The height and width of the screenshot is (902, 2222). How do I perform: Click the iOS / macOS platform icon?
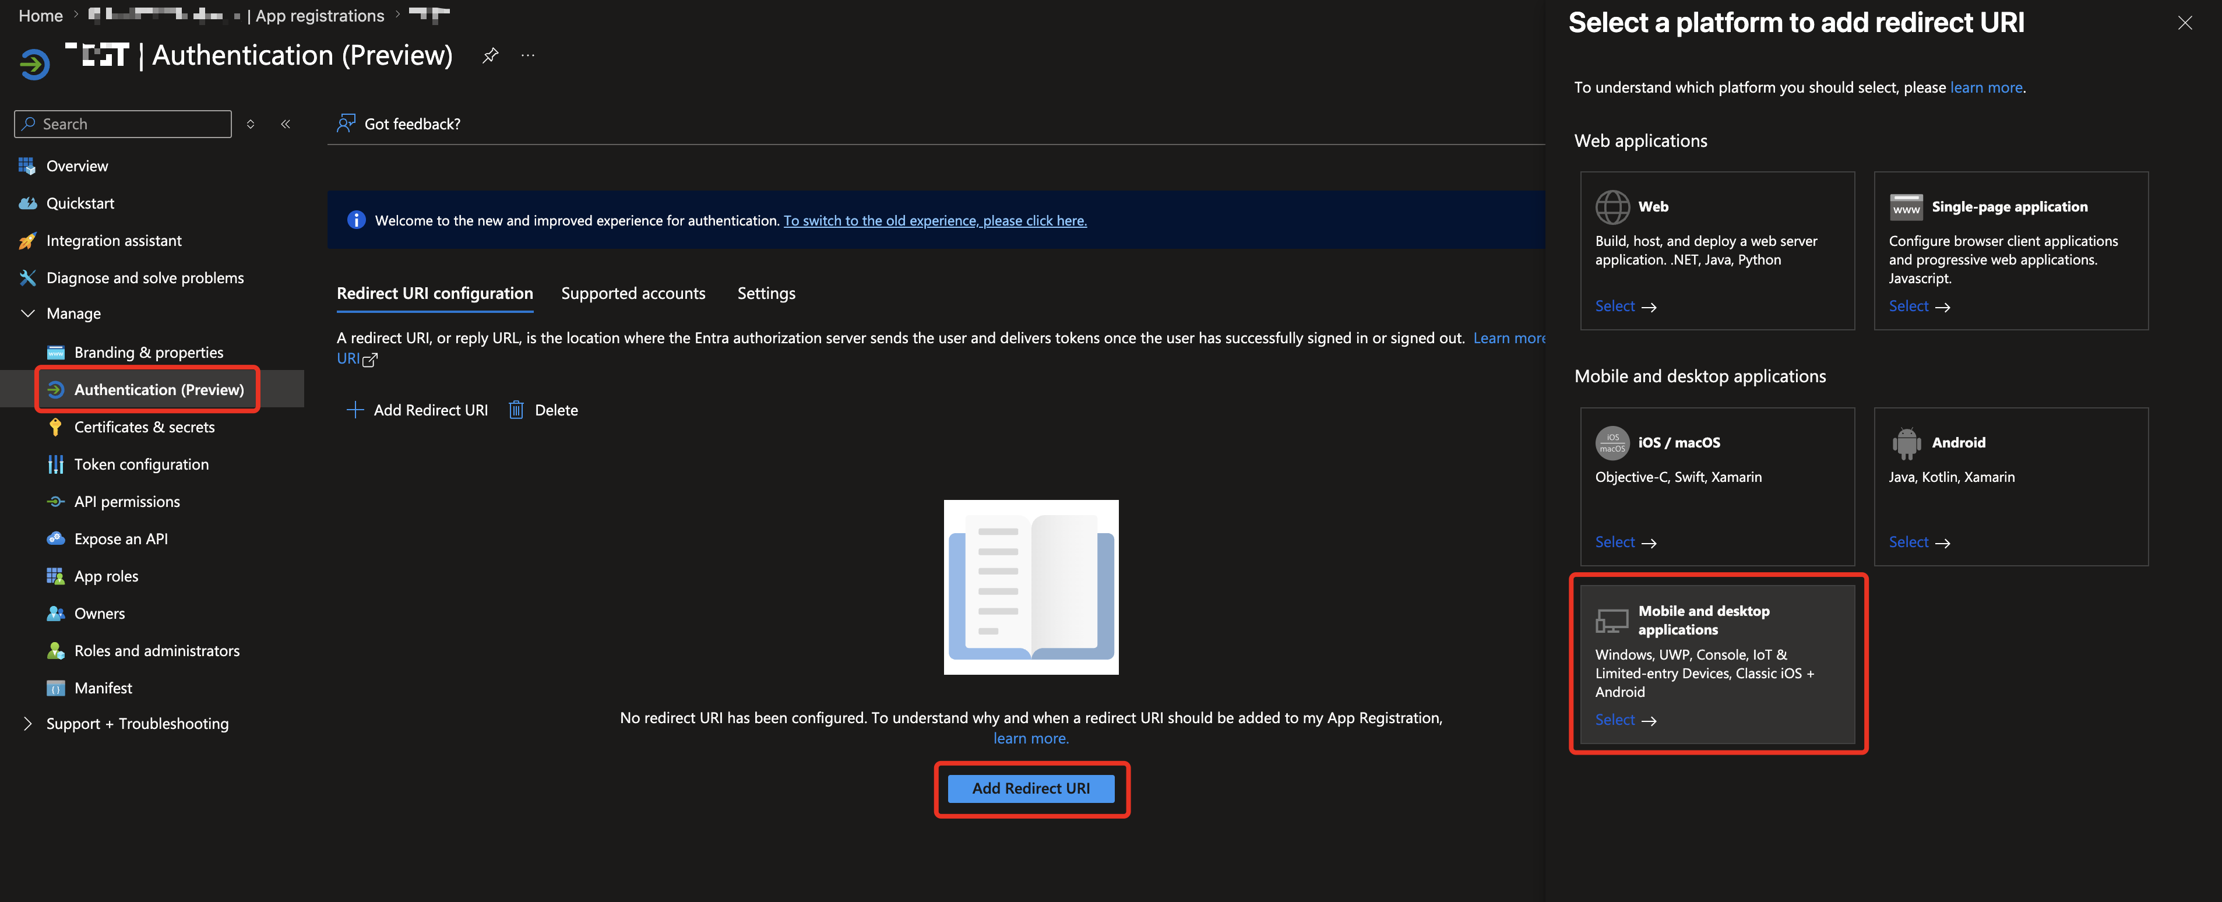pyautogui.click(x=1612, y=442)
